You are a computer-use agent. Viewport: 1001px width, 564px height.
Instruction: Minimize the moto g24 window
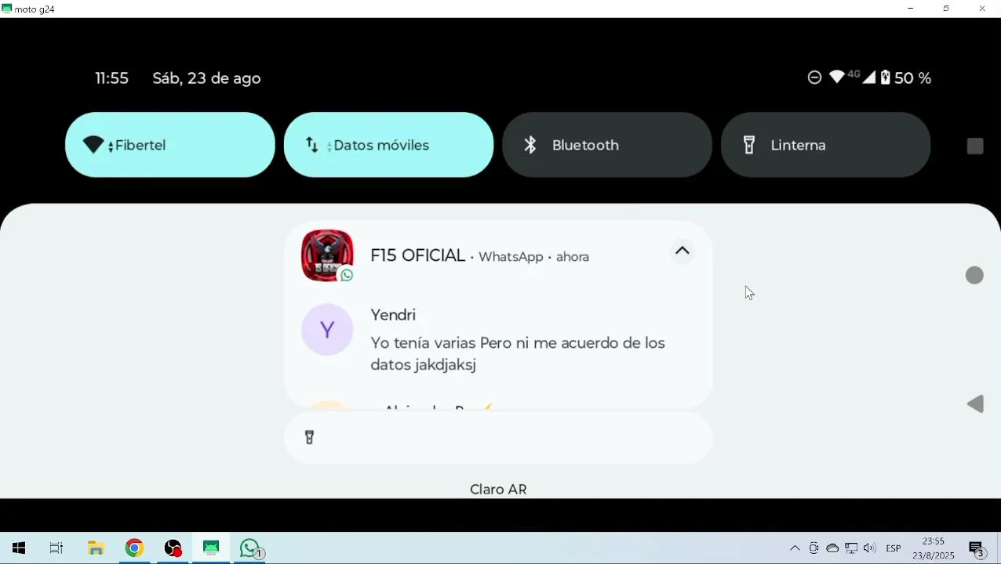(910, 9)
